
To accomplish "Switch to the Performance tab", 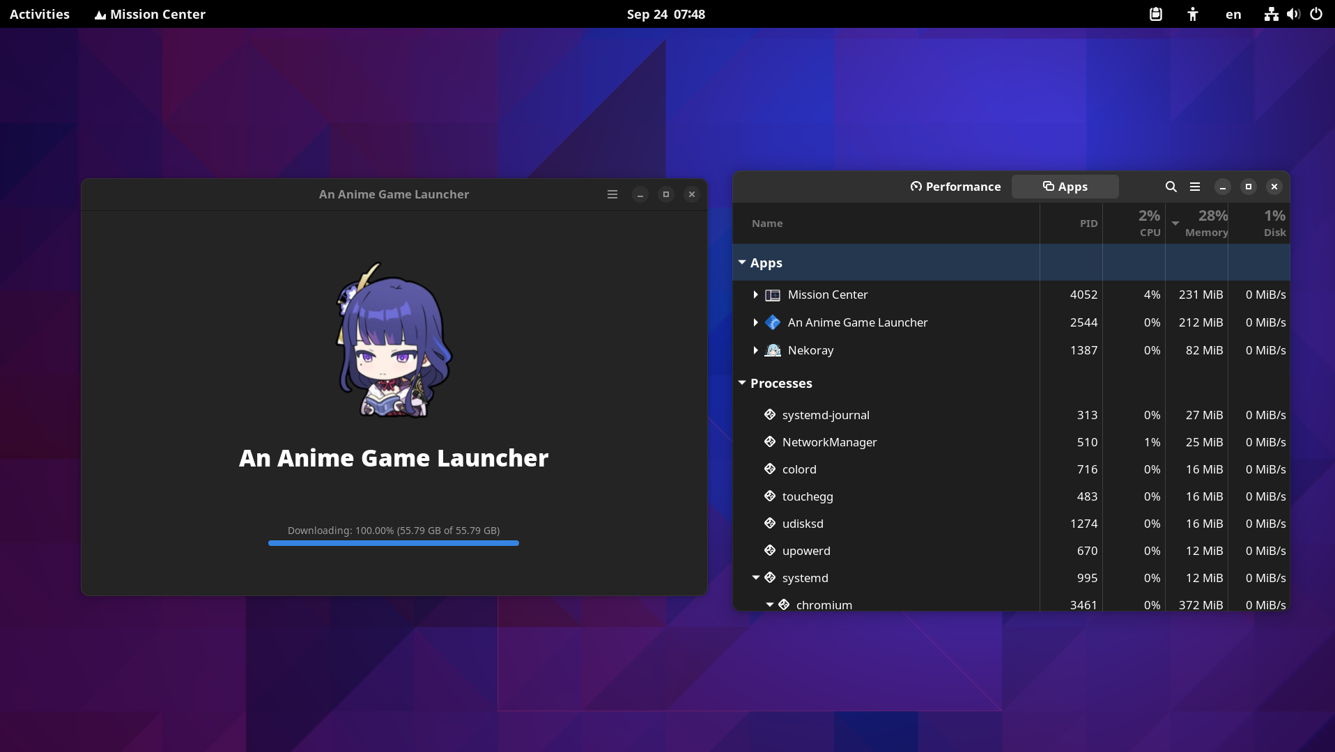I will tap(955, 187).
